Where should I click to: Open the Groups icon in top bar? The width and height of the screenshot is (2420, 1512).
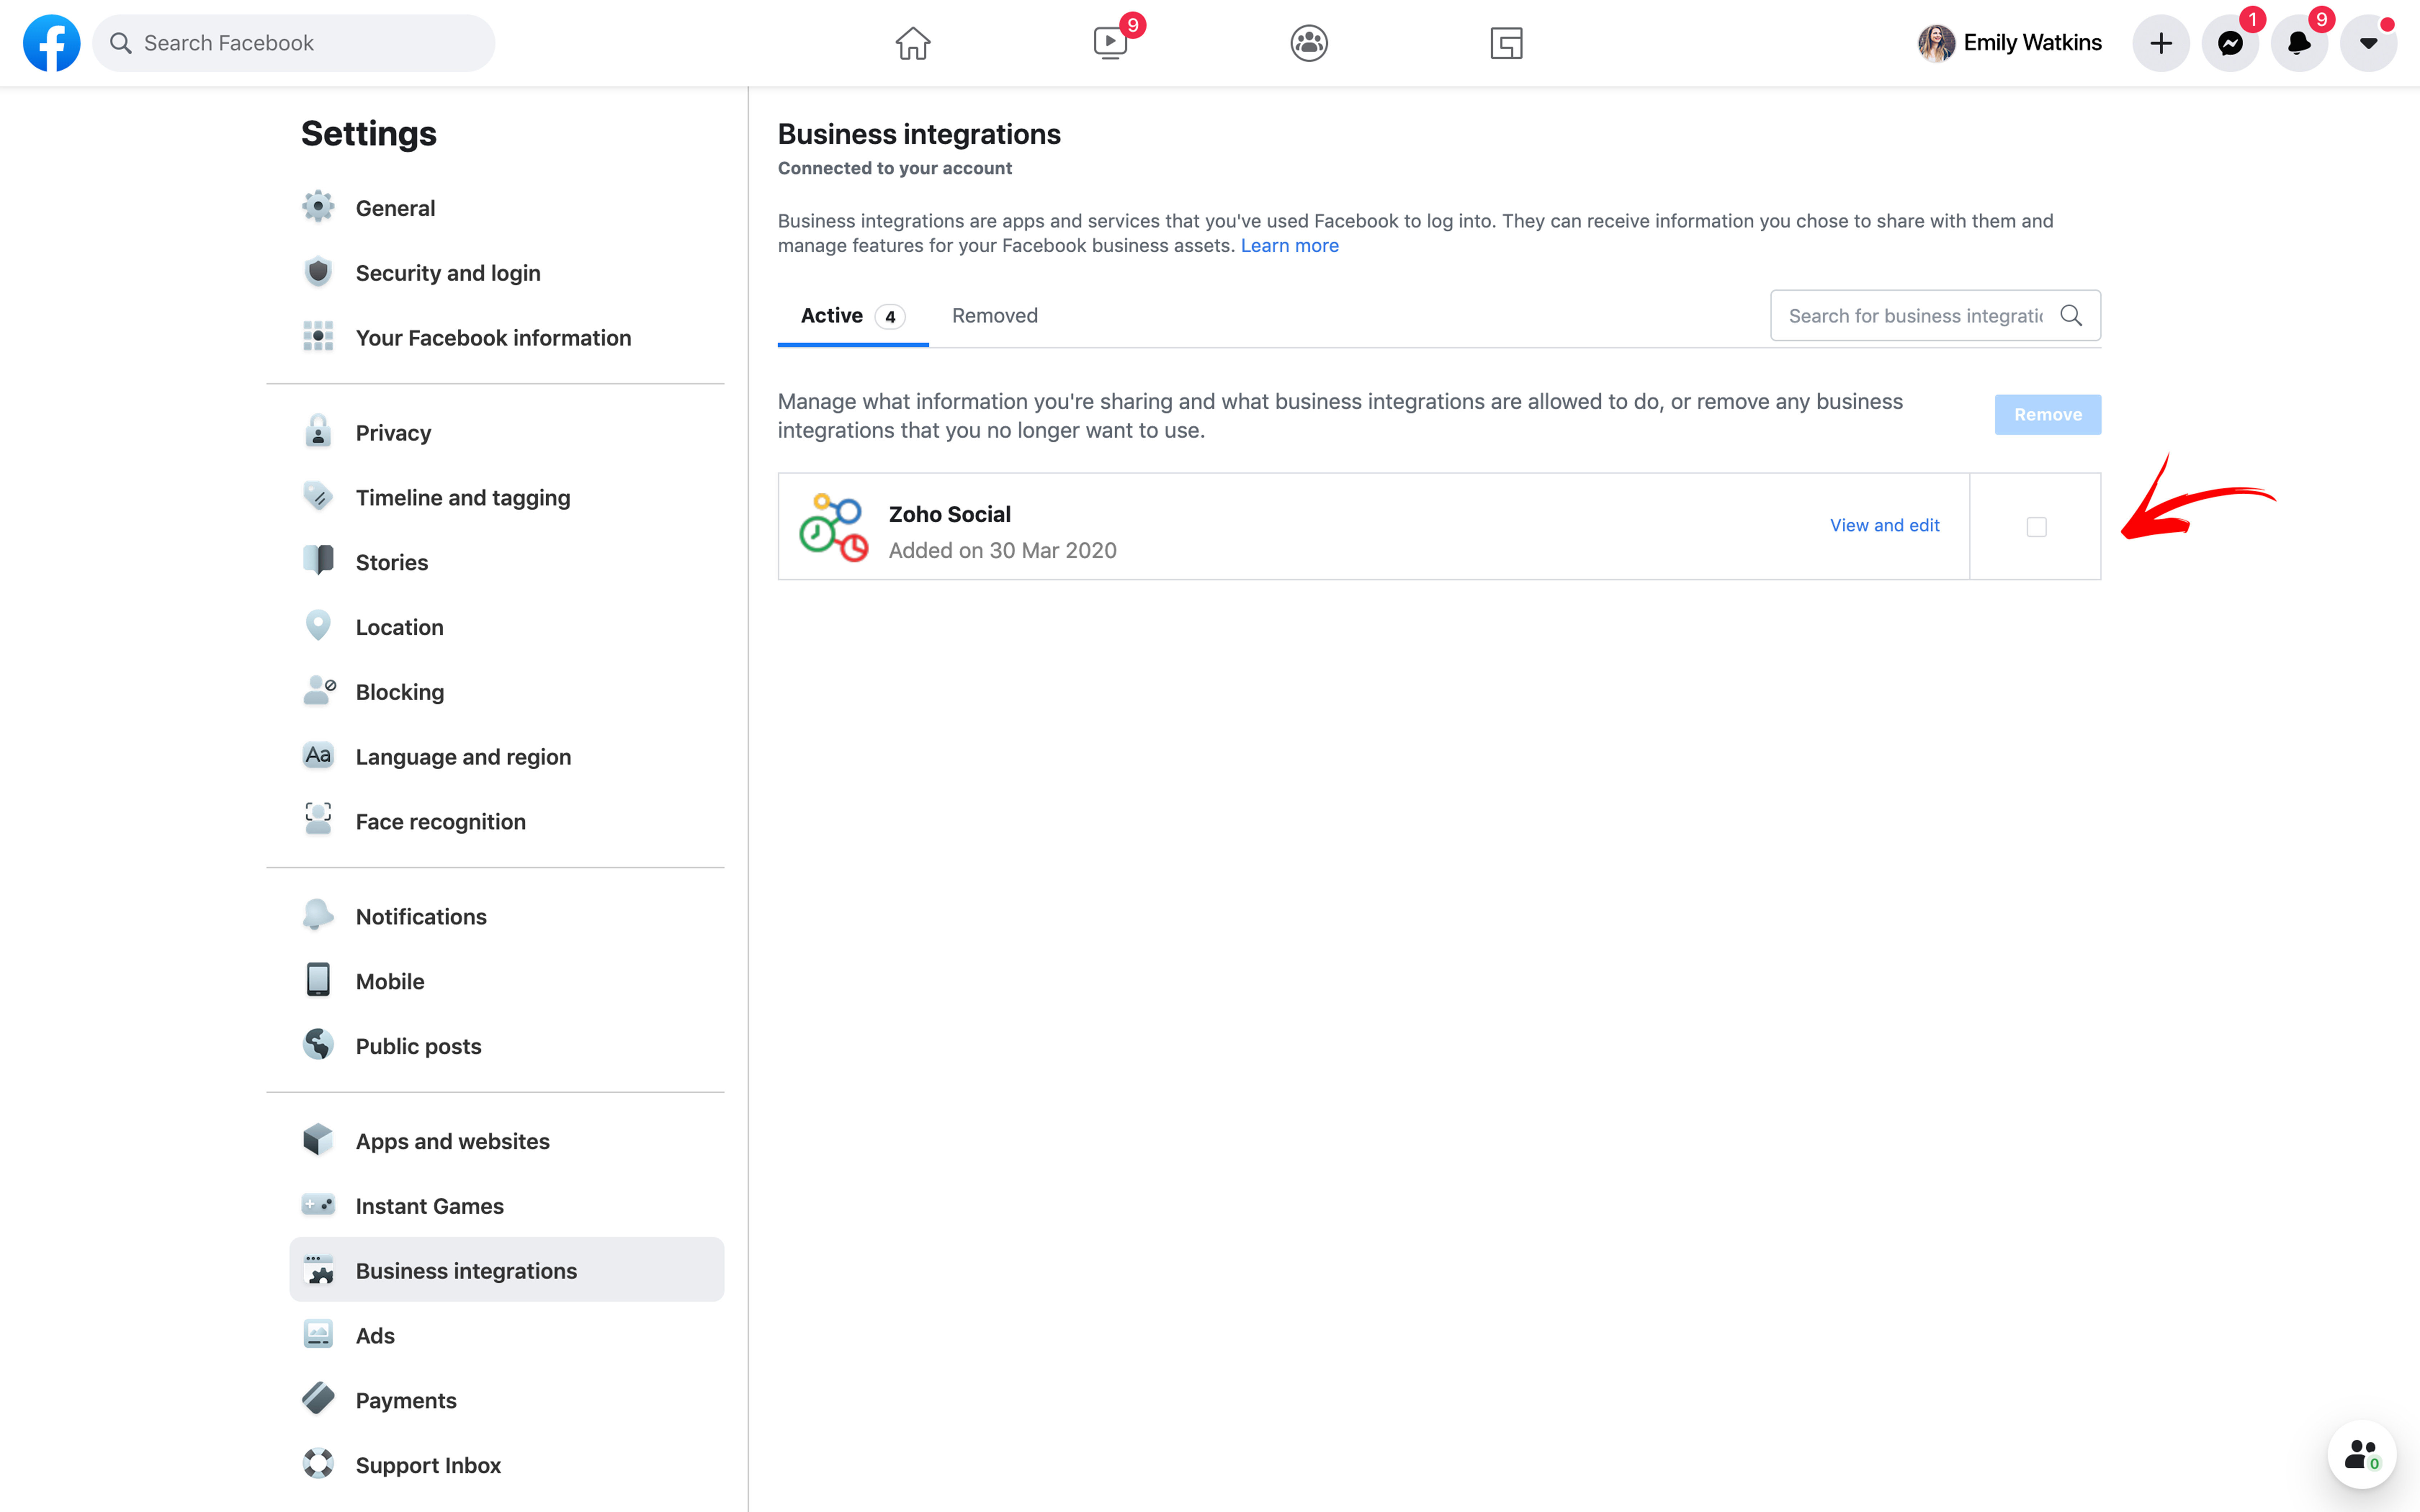click(1308, 43)
